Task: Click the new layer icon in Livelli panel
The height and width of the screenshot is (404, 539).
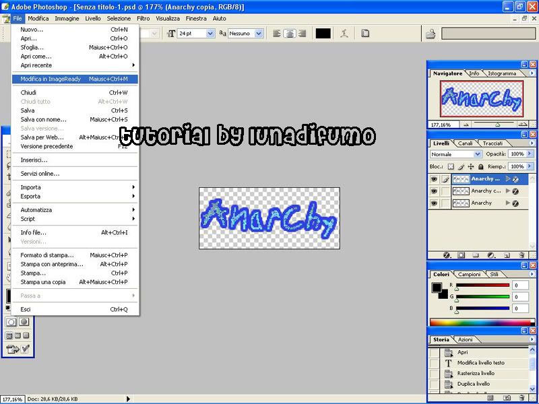Action: [x=507, y=255]
